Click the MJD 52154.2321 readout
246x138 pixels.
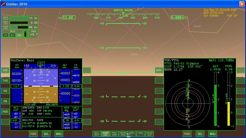tap(214, 13)
